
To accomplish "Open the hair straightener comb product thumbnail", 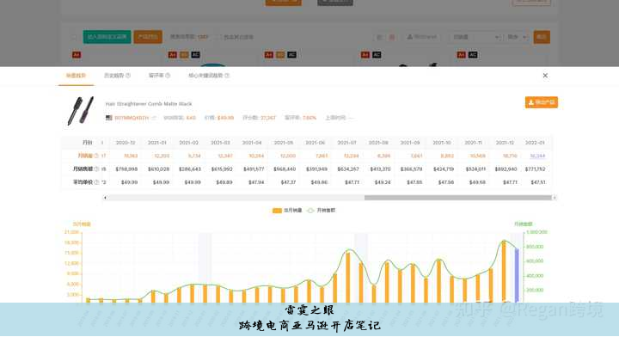I will point(81,111).
